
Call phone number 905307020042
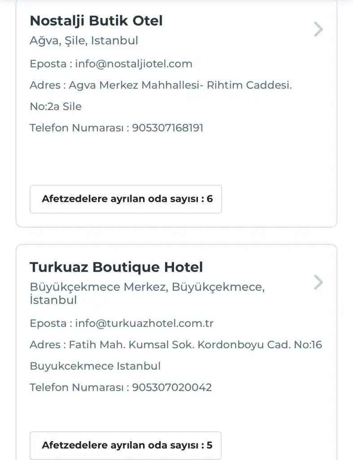[172, 387]
